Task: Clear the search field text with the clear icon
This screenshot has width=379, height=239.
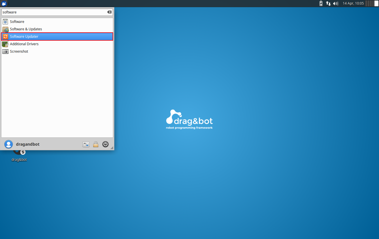Action: (109, 12)
